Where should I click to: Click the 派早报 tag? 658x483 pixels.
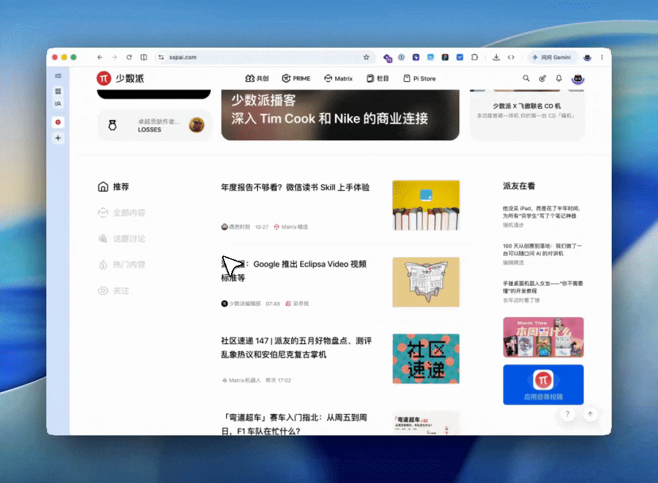(x=297, y=303)
